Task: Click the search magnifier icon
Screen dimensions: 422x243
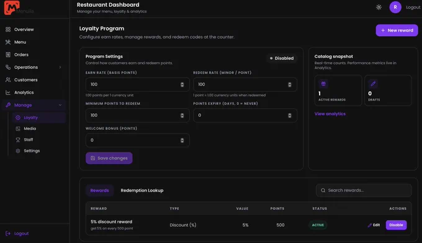Action: pyautogui.click(x=323, y=190)
